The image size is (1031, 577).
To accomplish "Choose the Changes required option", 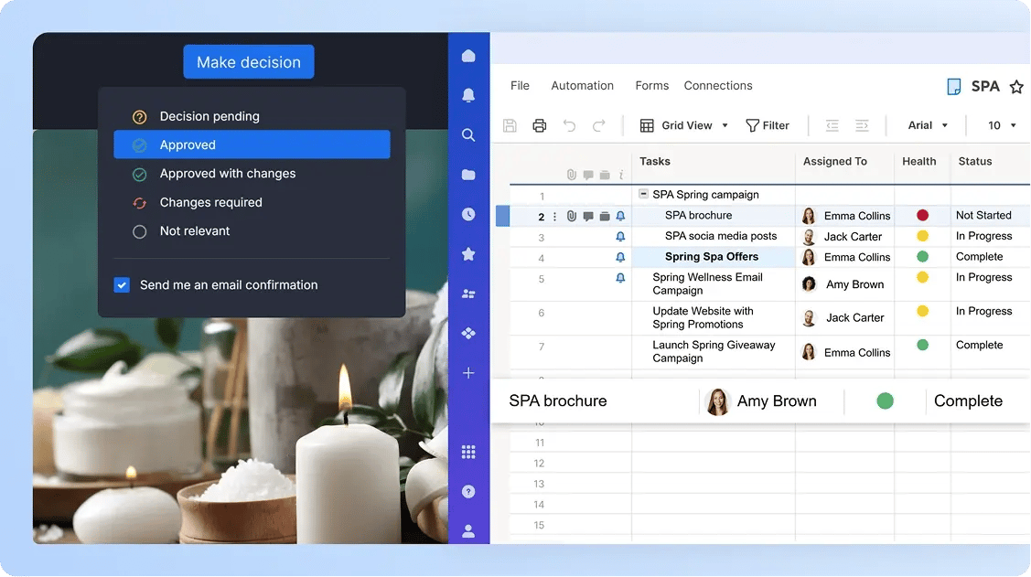I will (212, 202).
